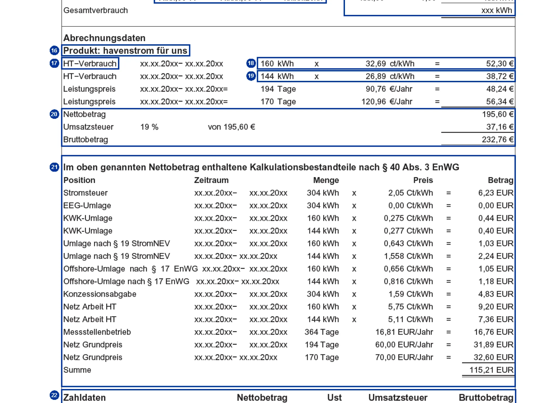Click the Stromsteuer position row
Screen dimensions: 538x403
[85, 193]
